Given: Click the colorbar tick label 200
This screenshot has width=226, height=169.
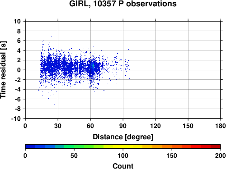Looking at the screenshot, I should tap(221, 155).
